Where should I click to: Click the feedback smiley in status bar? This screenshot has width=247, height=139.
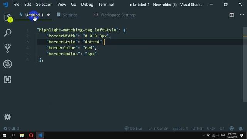point(232,128)
